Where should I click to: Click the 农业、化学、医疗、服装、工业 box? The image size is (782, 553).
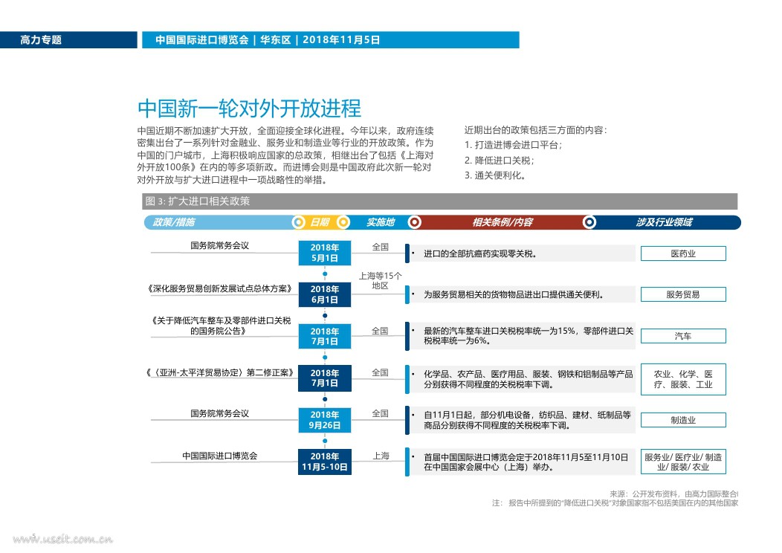[x=683, y=380]
